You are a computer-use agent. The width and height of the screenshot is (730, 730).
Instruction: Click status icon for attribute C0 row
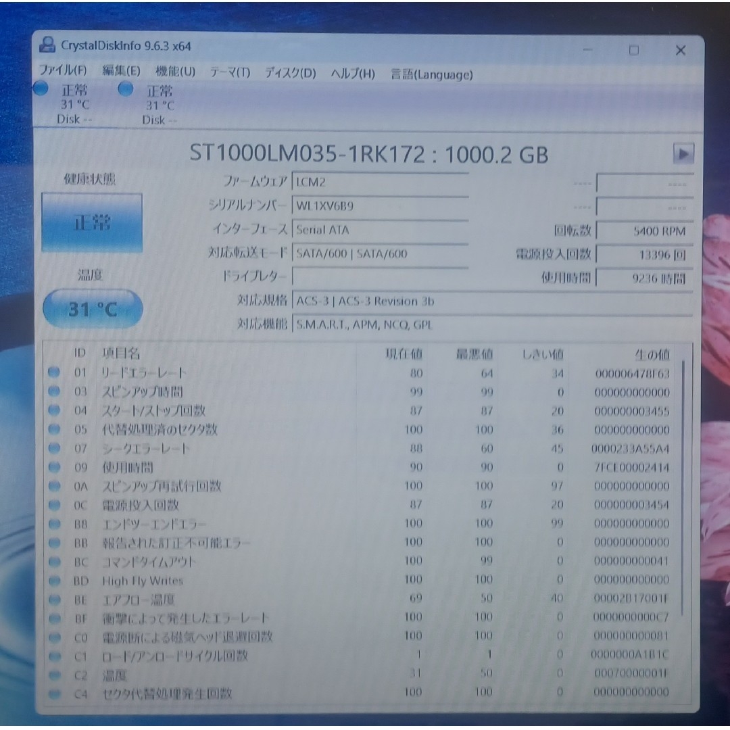click(x=55, y=637)
